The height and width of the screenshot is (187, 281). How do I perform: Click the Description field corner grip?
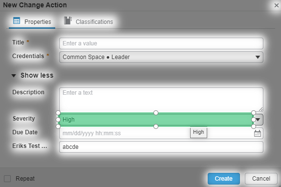coord(261,109)
